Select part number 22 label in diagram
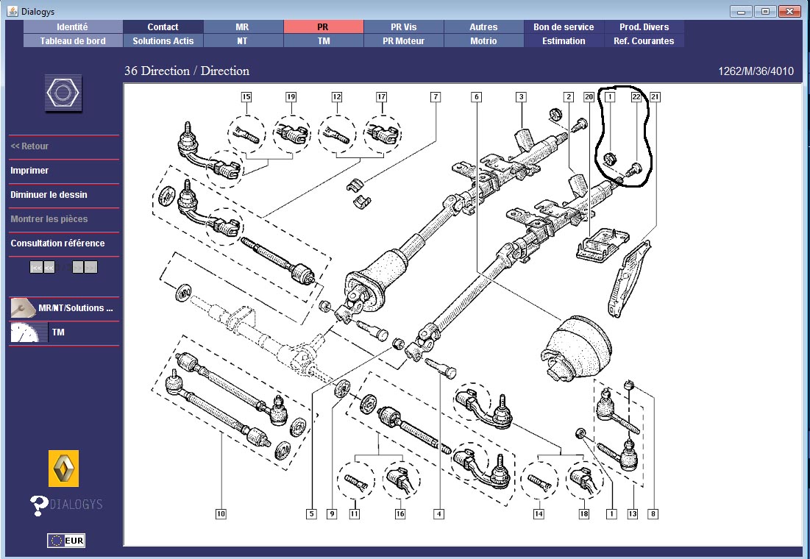Image resolution: width=810 pixels, height=559 pixels. 636,97
